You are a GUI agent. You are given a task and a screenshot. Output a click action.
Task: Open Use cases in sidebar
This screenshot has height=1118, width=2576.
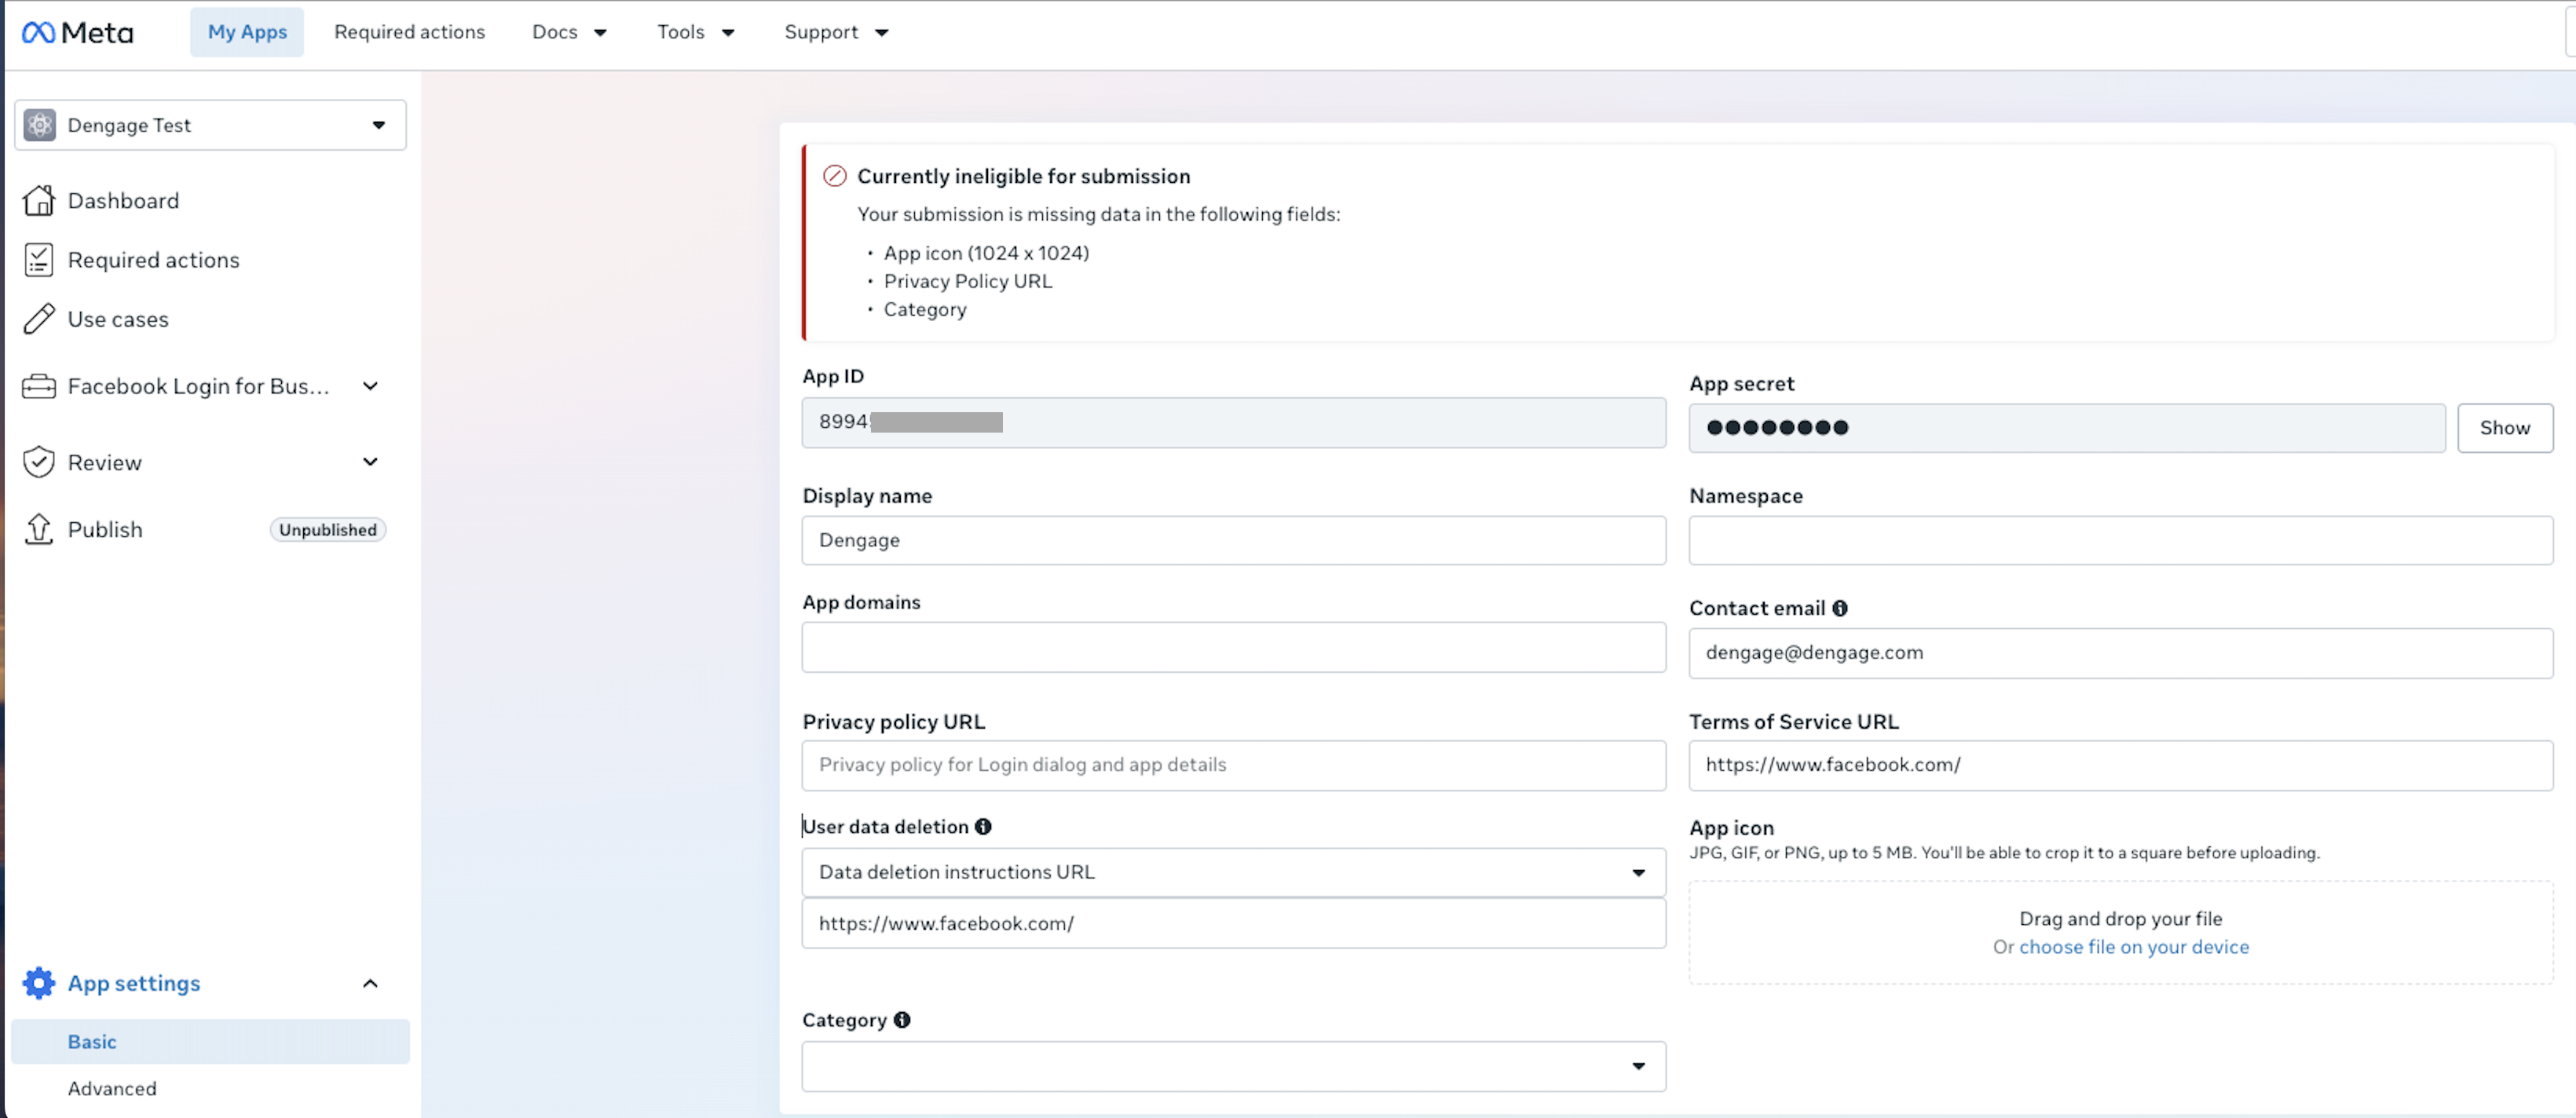pos(118,319)
